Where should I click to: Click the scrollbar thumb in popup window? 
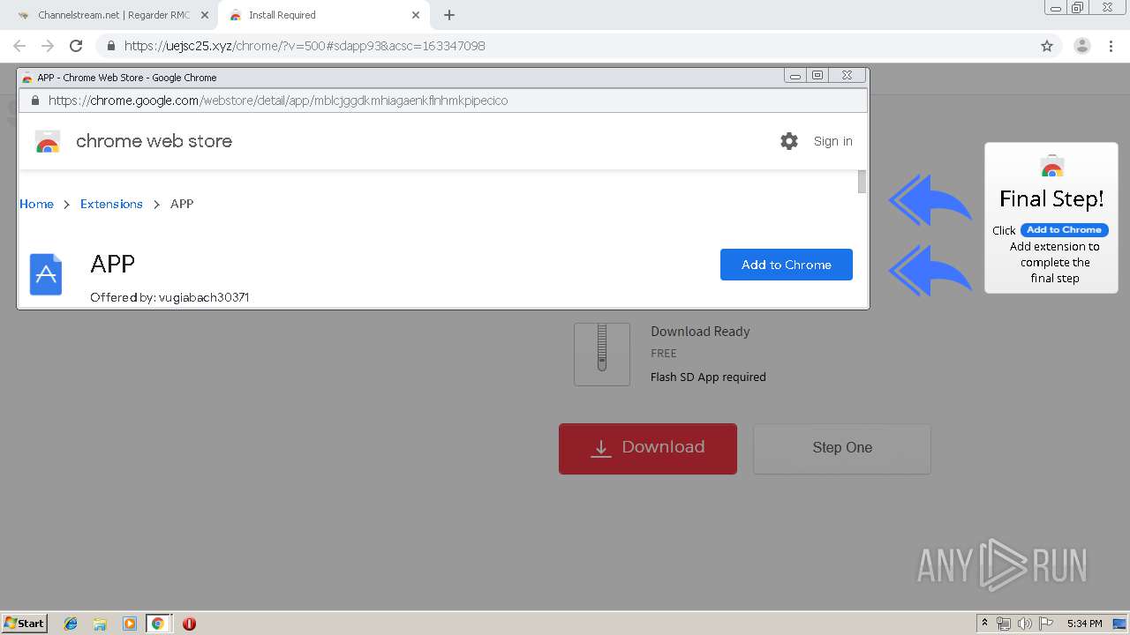point(862,182)
